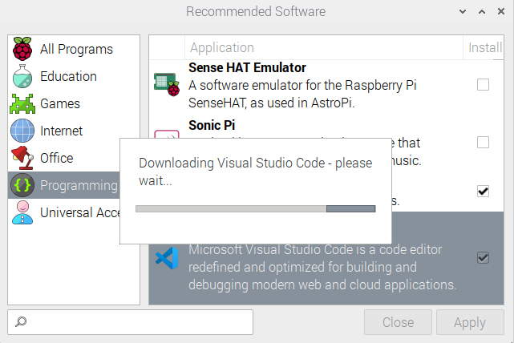Click the Application column header
This screenshot has height=343, width=514.
324,47
